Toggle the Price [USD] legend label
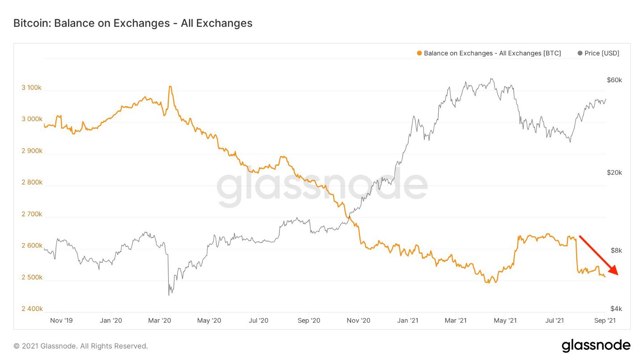This screenshot has height=362, width=644. tap(602, 53)
